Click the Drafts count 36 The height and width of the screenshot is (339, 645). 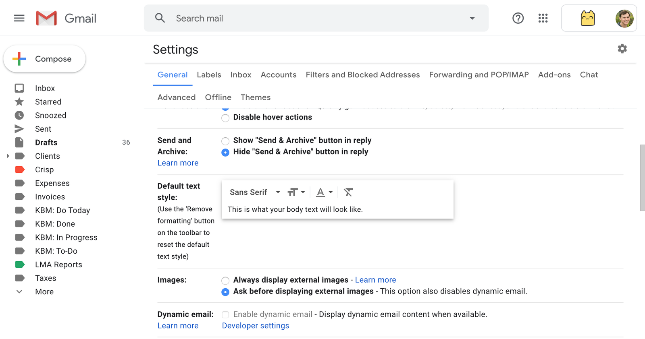[126, 143]
